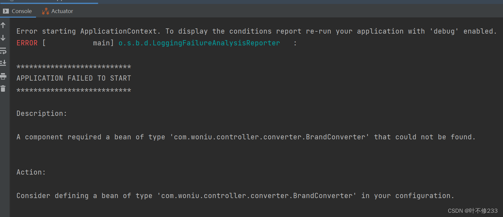Screen dimensions: 503x217
Task: Clear all console output with trash icon
Action: point(3,88)
